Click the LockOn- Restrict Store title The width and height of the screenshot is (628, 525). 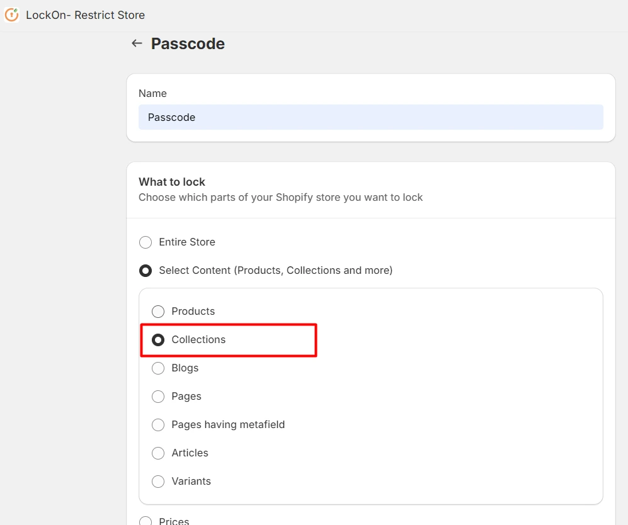(85, 15)
